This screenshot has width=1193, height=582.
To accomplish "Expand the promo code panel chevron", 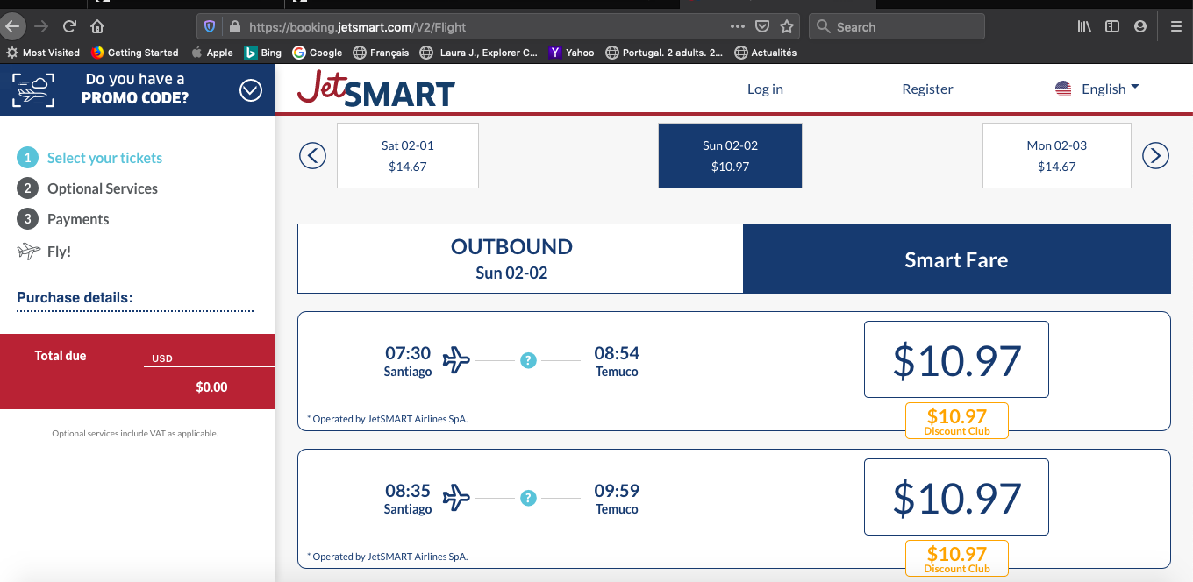I will tap(251, 89).
